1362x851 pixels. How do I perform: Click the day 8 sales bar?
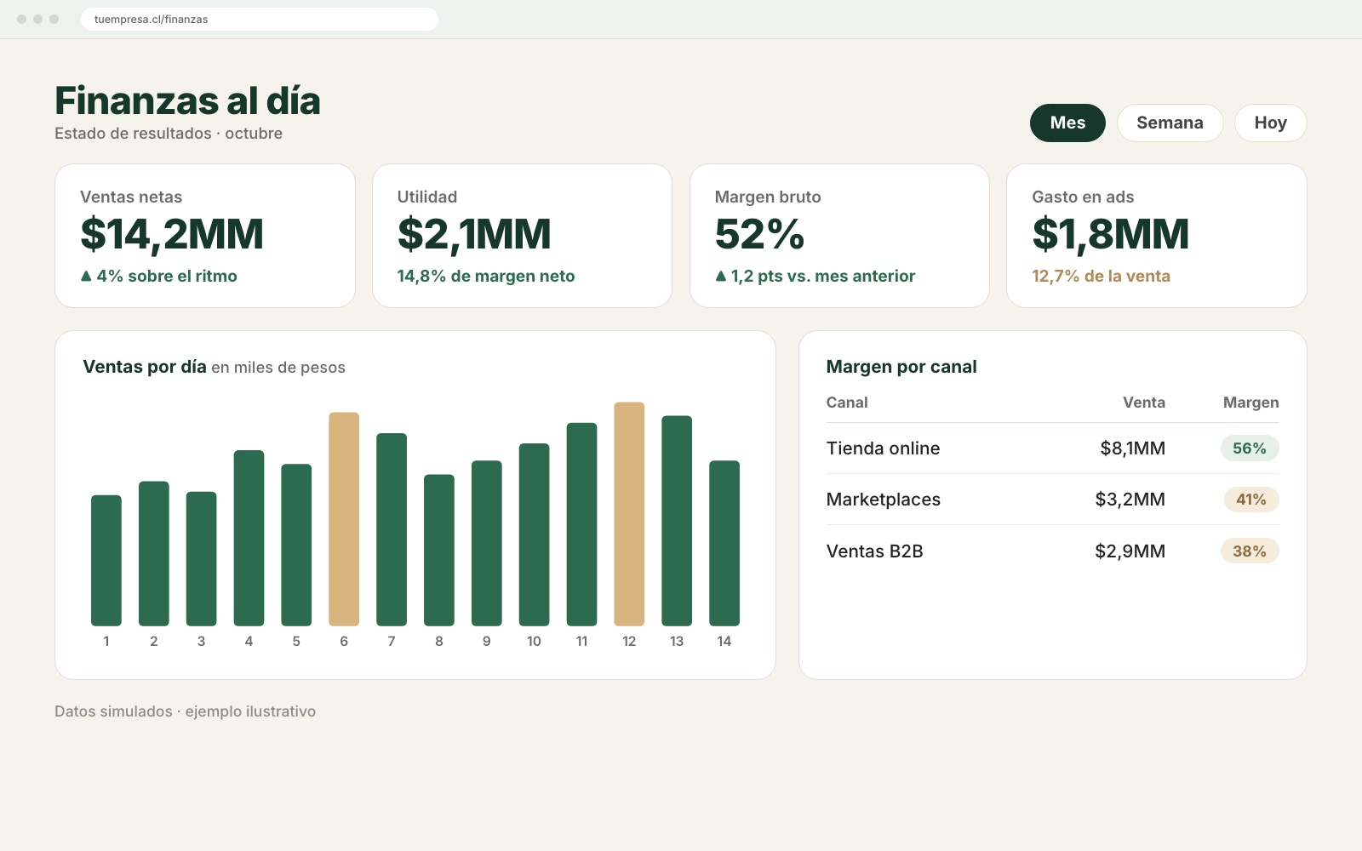pyautogui.click(x=439, y=550)
